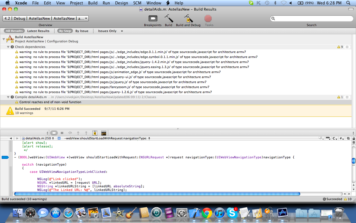Screen dimensions: 356x223
Task: Click the Build hammer icon
Action: pos(169,18)
